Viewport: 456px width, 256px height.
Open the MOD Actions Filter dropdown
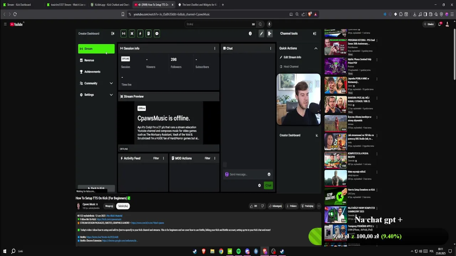coord(207,158)
